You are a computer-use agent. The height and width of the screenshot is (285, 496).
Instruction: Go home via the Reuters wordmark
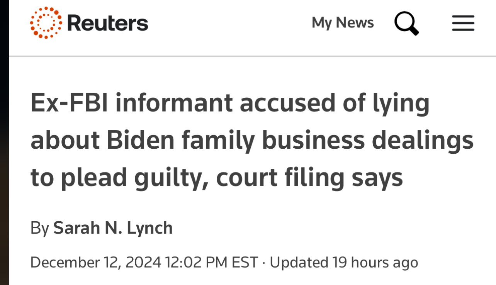(107, 23)
